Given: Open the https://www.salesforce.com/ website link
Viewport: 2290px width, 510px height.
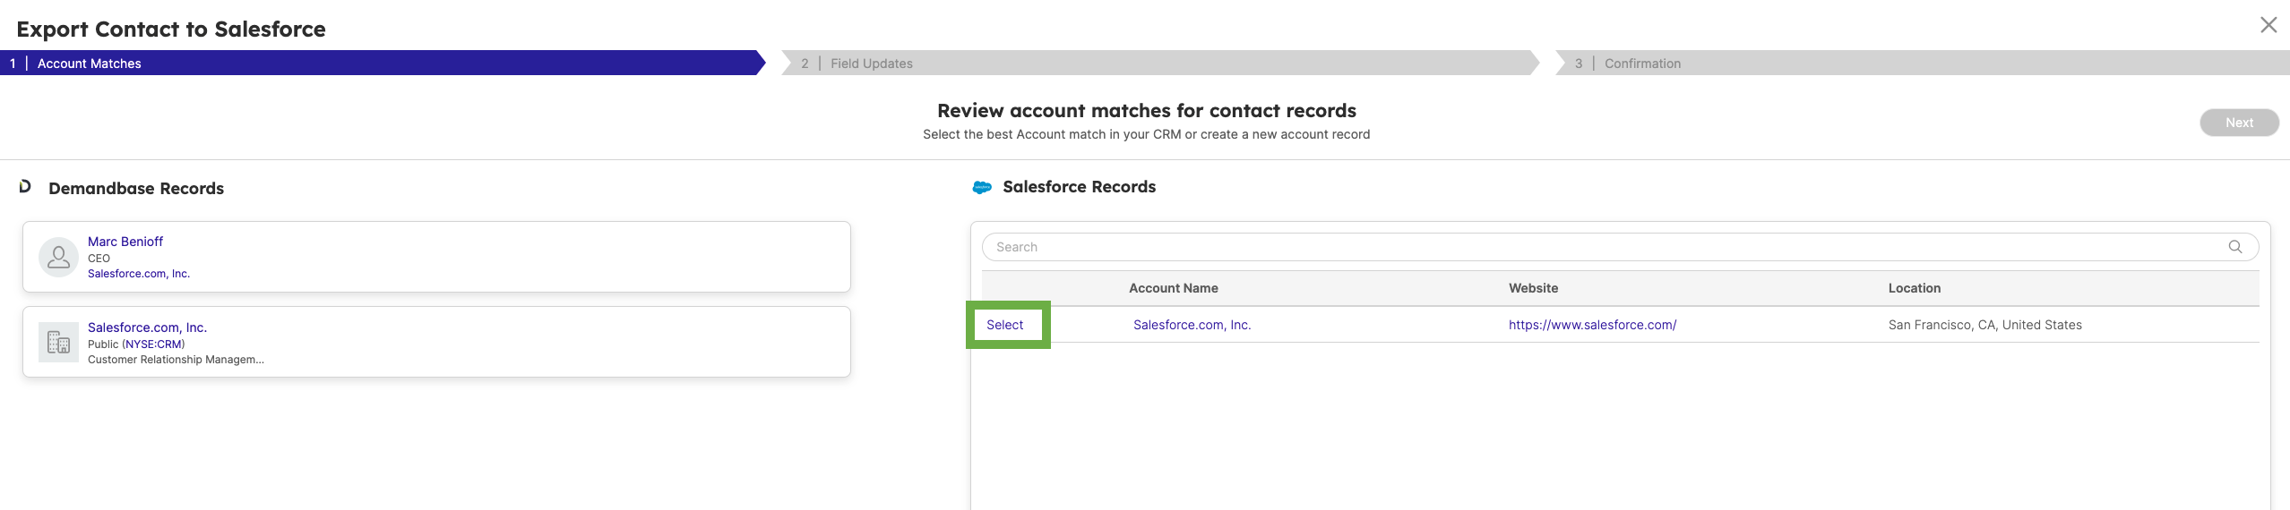Looking at the screenshot, I should (x=1592, y=325).
